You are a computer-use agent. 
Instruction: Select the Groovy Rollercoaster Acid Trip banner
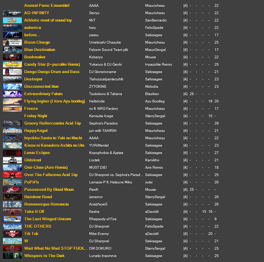click(x=12, y=123)
